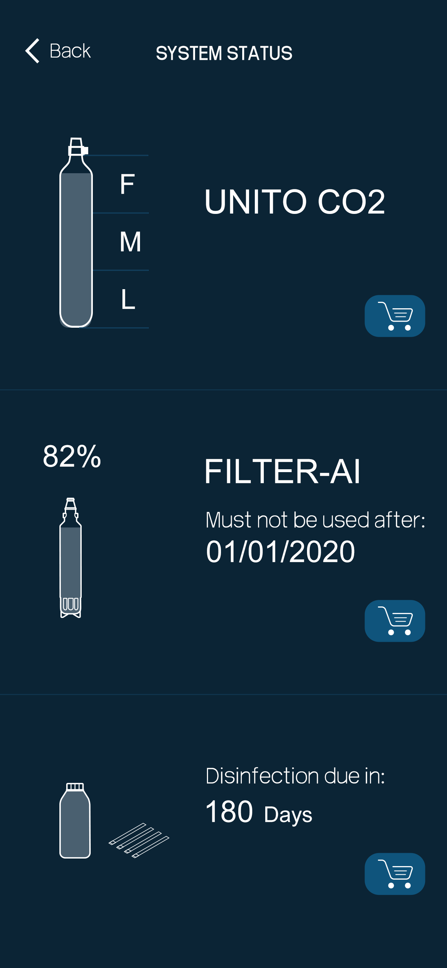Screen dimensions: 447x968
Task: Tap the SYSTEM STATUS header
Action: (224, 53)
